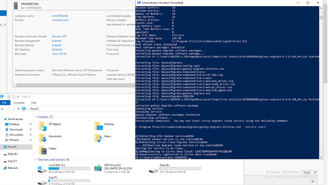The height and width of the screenshot is (185, 328).
Task: Click the nimdemo.com domain link
Action: (60, 20)
